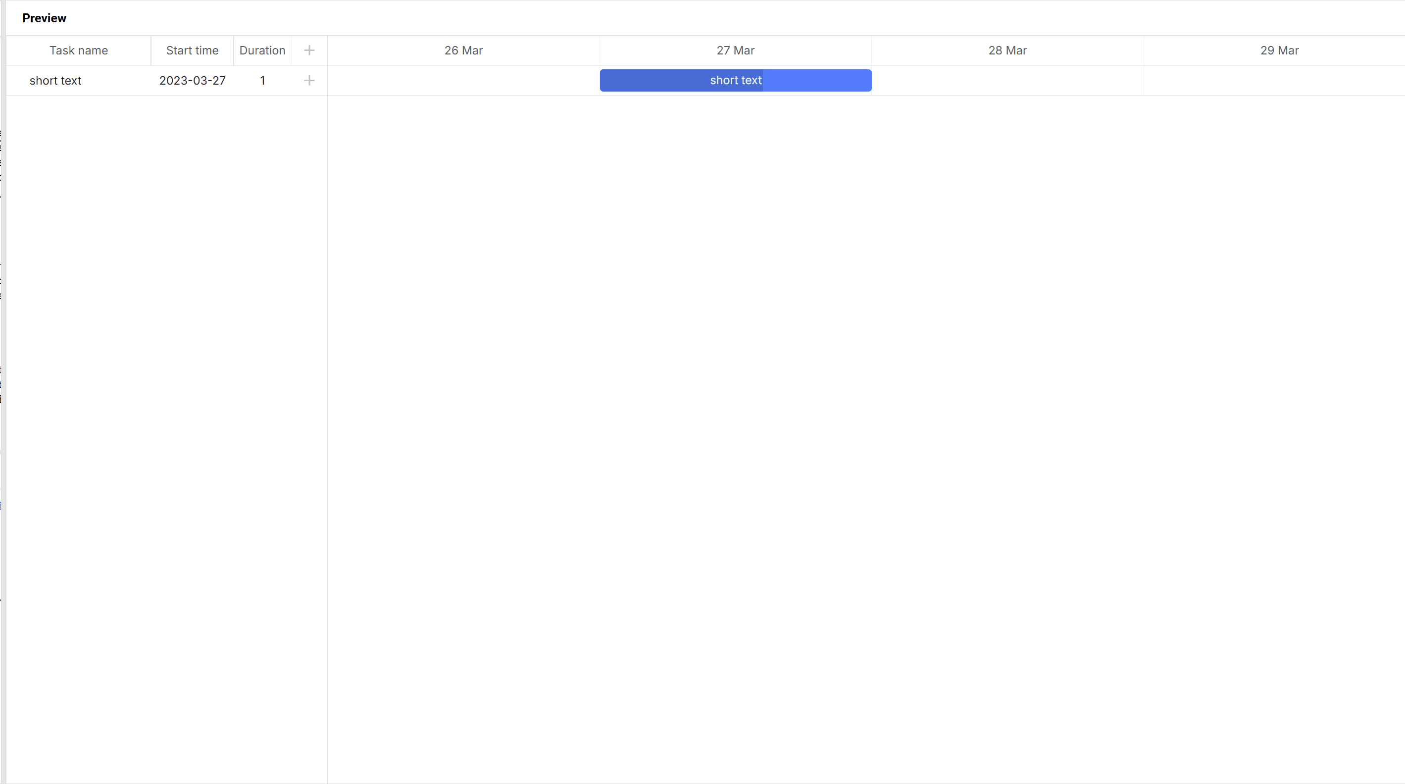Screen dimensions: 1405x784
Task: Select the short text bar in timeline
Action: point(735,81)
